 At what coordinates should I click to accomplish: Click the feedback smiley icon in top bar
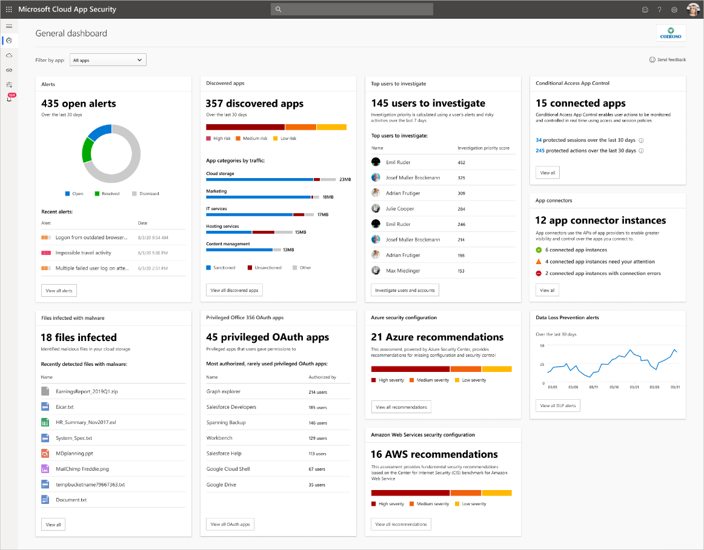coord(644,9)
